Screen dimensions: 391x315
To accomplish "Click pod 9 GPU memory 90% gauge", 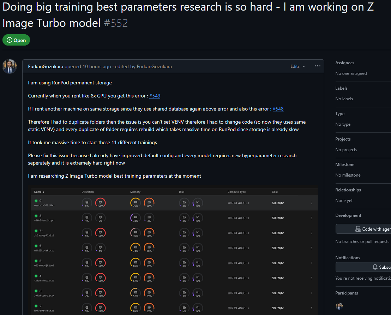I will (x=149, y=203).
